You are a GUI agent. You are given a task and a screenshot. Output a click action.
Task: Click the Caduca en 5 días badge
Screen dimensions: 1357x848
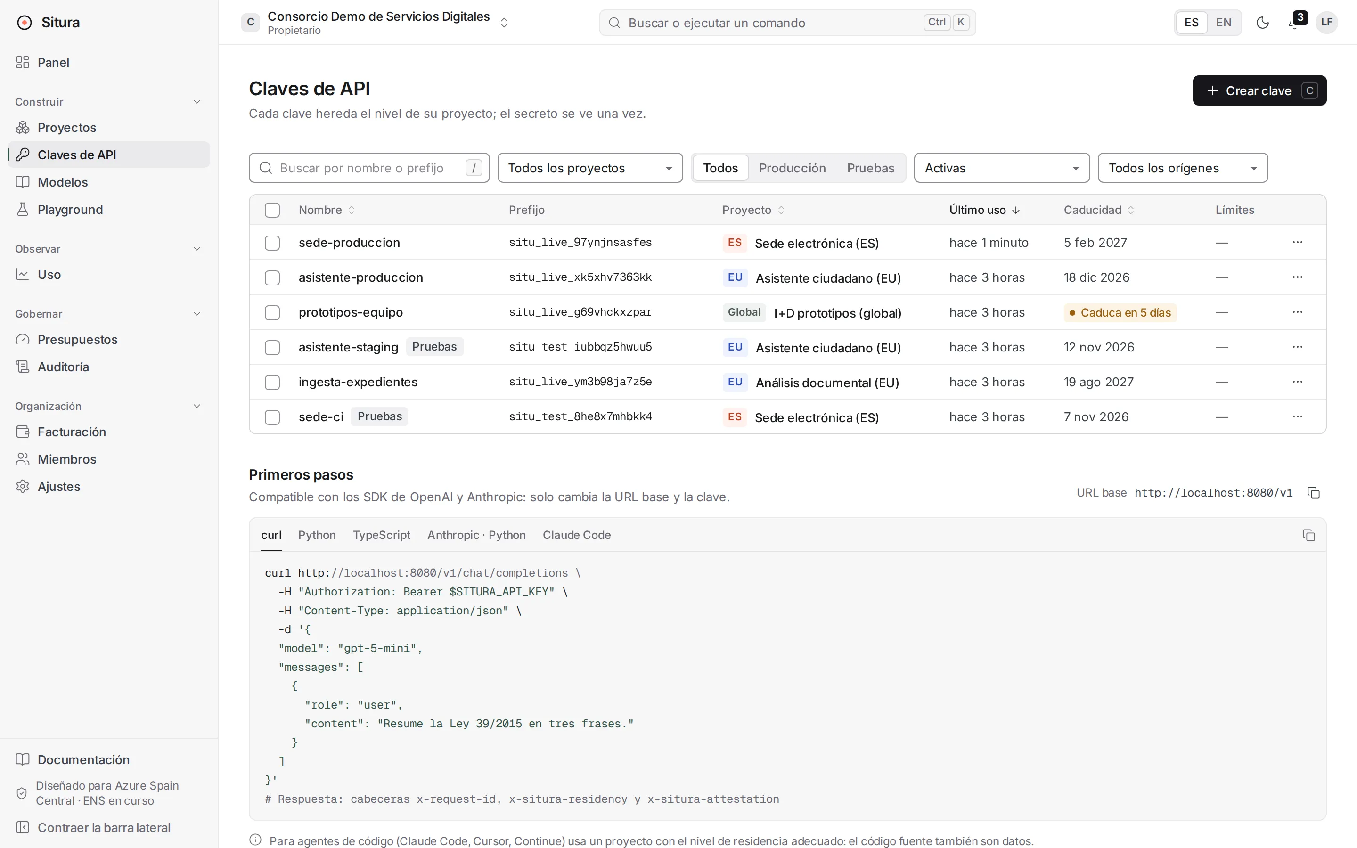(1120, 312)
